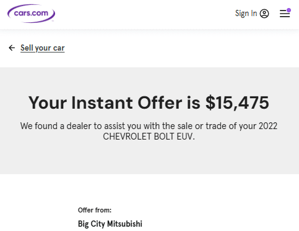Select the We found a dealer sentence
Screen dimensions: 299x231
[x=149, y=131]
